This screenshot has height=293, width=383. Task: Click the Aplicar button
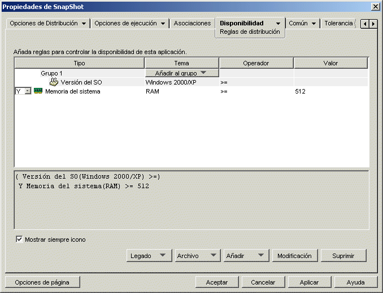310,282
